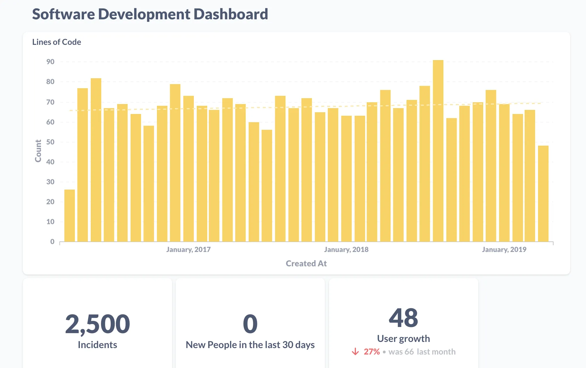586x368 pixels.
Task: Click the 90 y-axis tick label
Action: pos(50,62)
